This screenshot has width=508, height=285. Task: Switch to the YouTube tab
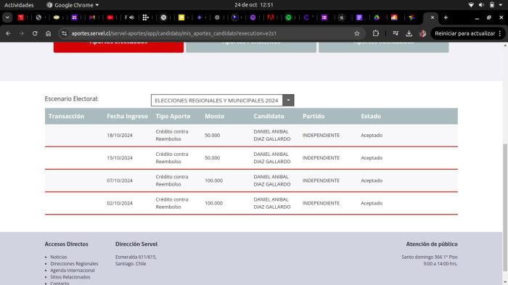pyautogui.click(x=110, y=17)
